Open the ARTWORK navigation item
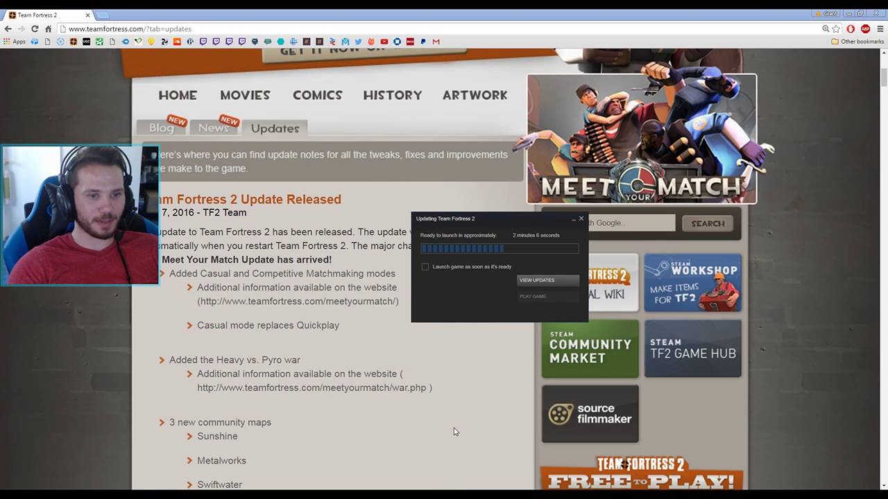Screen dimensions: 888x499 point(475,95)
